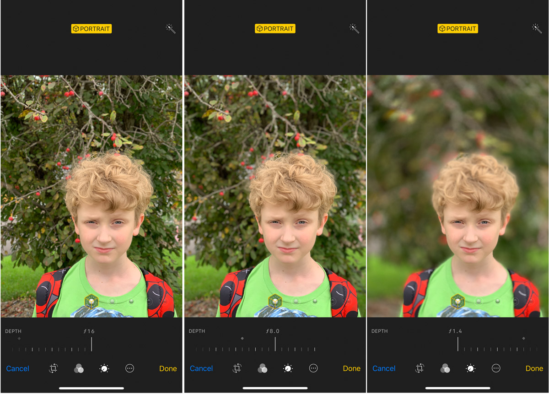
Task: Tap the crop-rotate icon in left panel
Action: [54, 368]
